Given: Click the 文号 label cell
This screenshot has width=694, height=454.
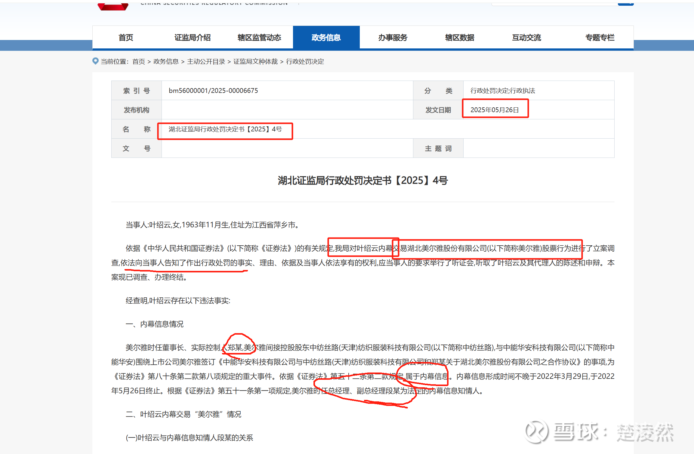Looking at the screenshot, I should coord(137,148).
